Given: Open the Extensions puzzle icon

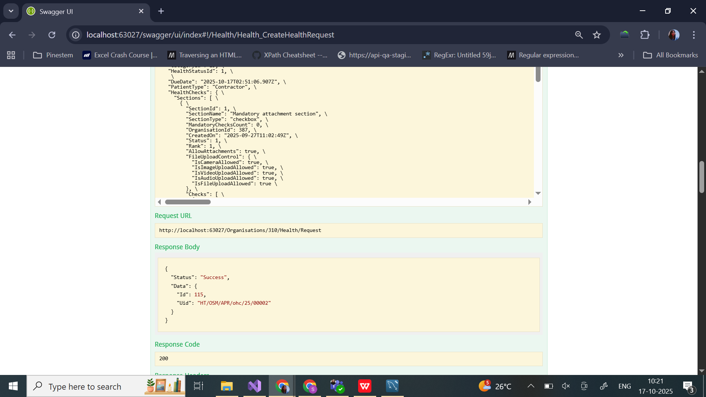Looking at the screenshot, I should pyautogui.click(x=645, y=35).
